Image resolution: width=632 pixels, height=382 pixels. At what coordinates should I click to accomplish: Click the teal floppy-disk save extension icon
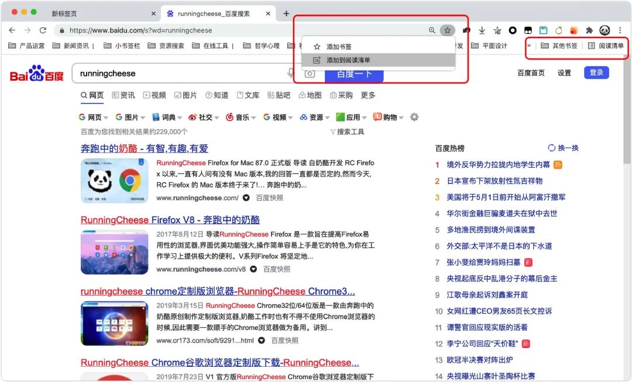(543, 30)
